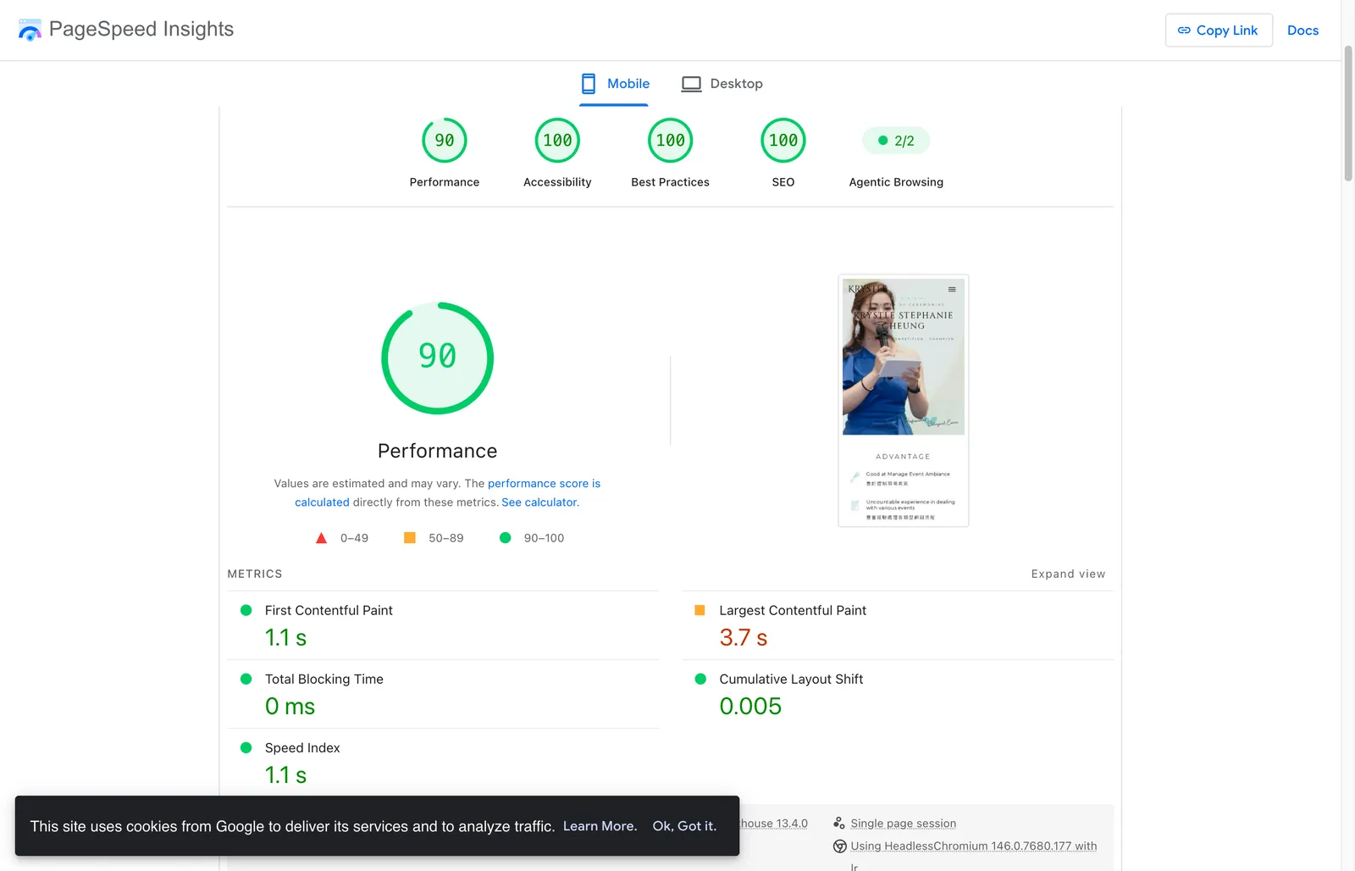Jump to Accessibility score gauge 100
Screen dimensions: 1355x871
557,141
